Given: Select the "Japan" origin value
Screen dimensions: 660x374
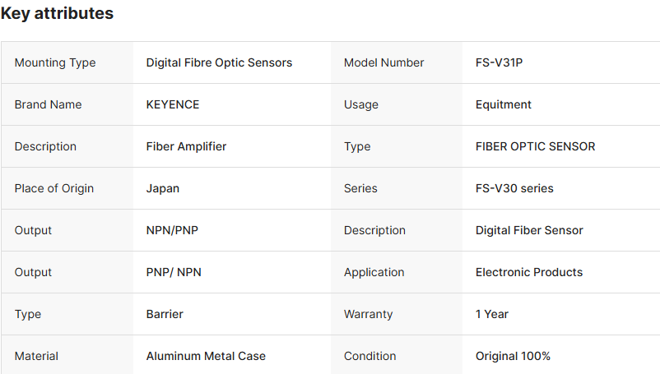Looking at the screenshot, I should tap(163, 188).
